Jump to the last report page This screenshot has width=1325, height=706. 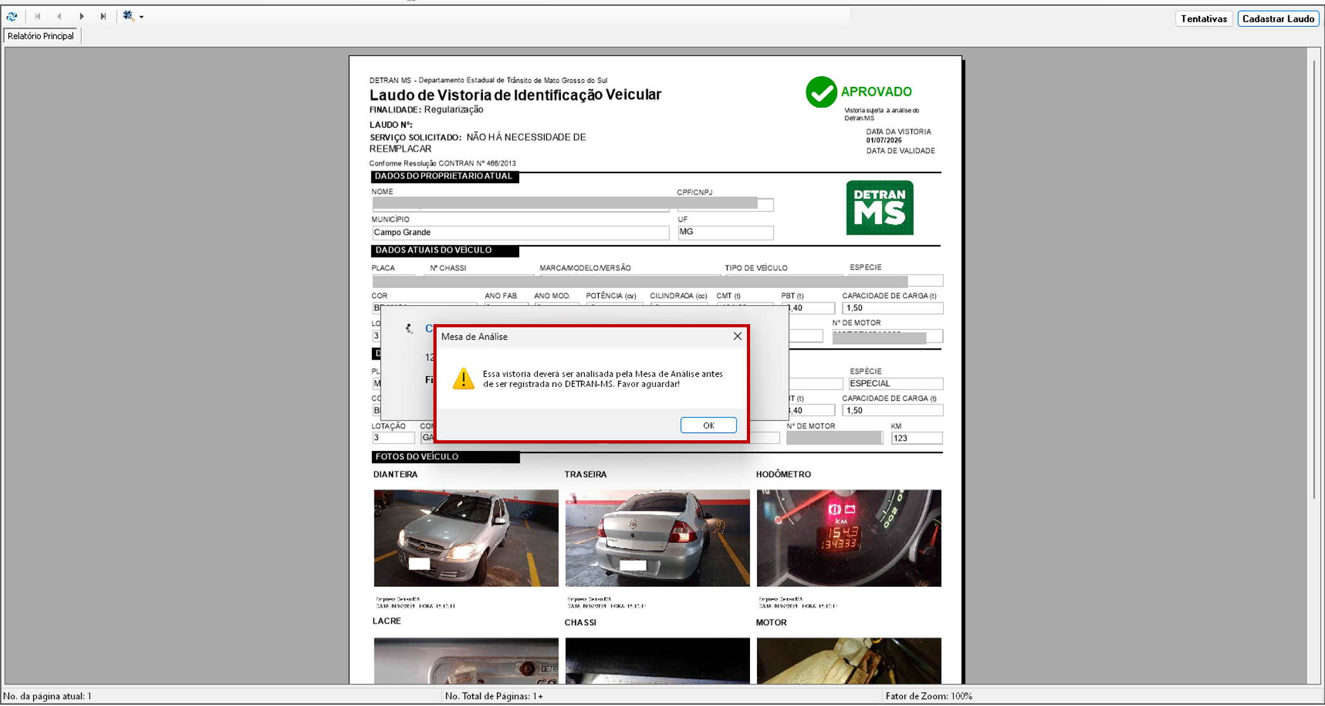tap(103, 16)
